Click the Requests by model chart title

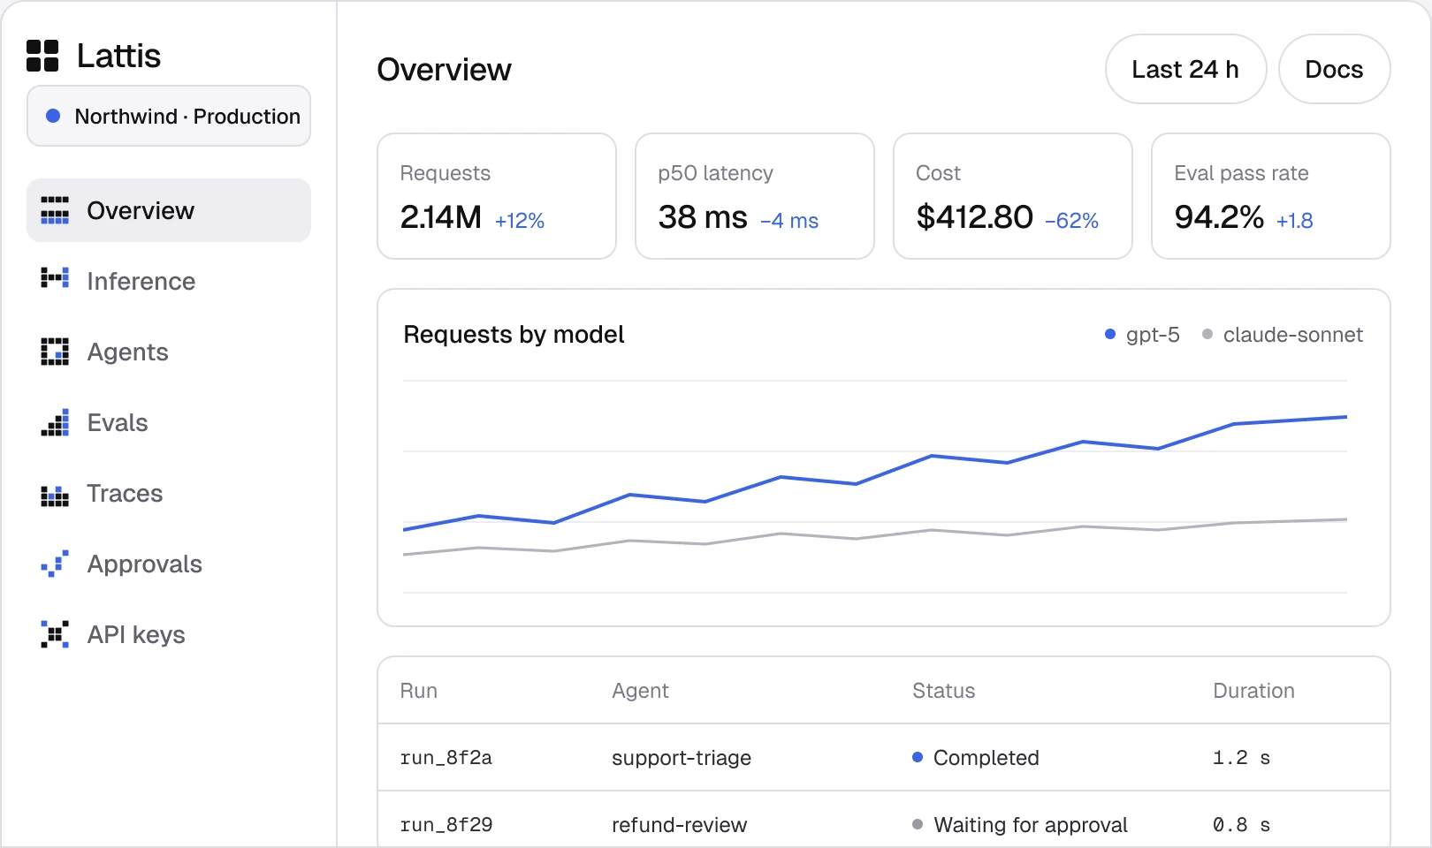point(514,334)
